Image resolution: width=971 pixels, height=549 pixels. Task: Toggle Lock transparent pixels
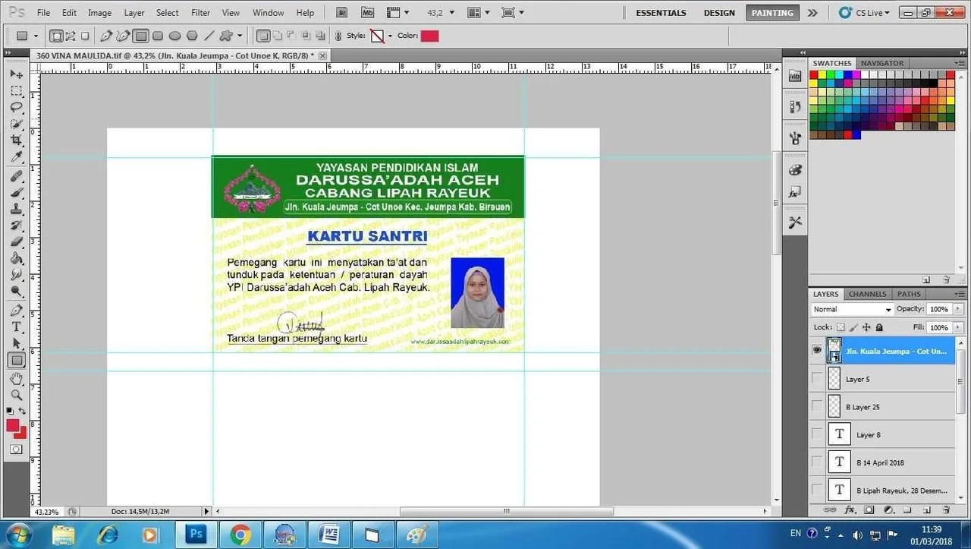pos(841,327)
